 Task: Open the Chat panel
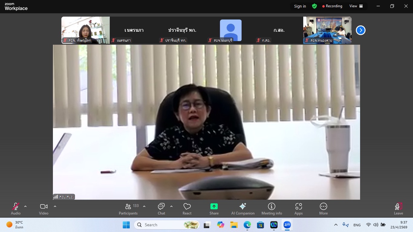161,209
